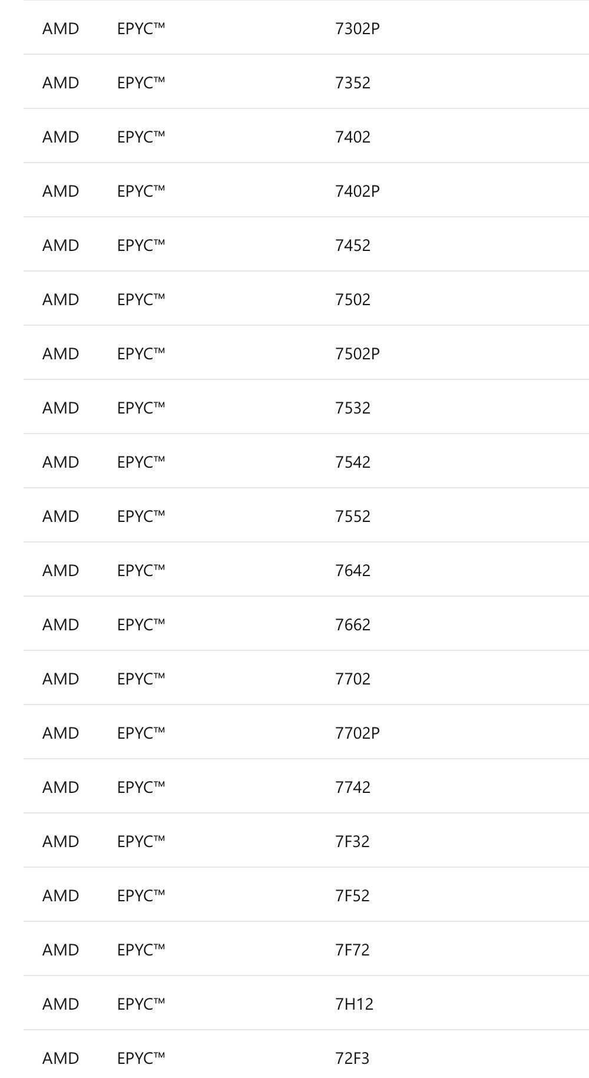The height and width of the screenshot is (1078, 589).
Task: Click the 7302P model number cell
Action: [x=357, y=29]
